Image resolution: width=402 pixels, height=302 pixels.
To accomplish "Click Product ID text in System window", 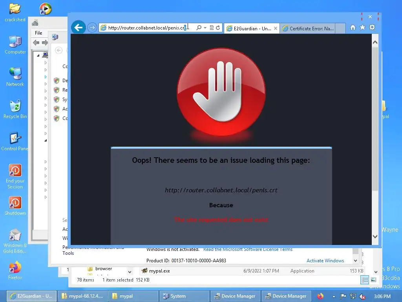I will [x=186, y=260].
